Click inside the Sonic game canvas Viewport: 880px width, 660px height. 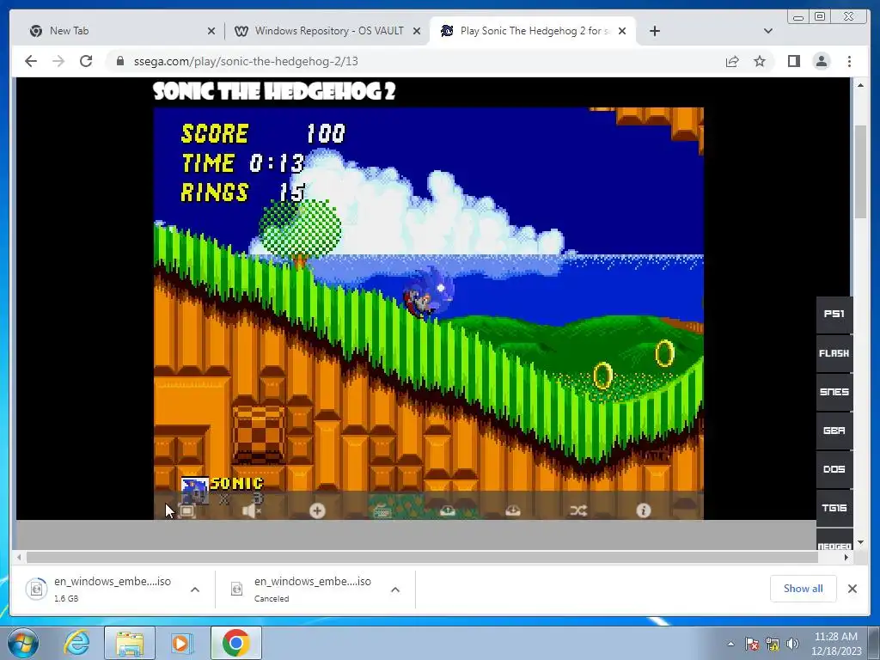pyautogui.click(x=428, y=313)
